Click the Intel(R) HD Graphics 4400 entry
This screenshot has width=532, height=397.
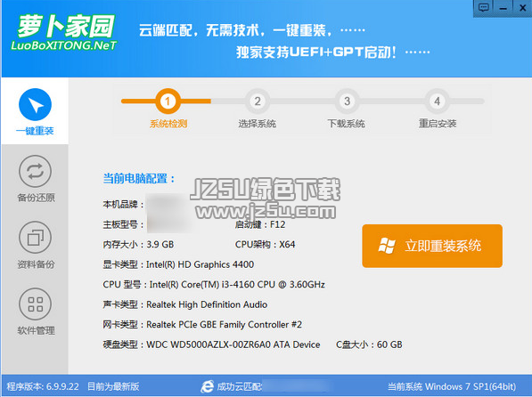click(178, 264)
